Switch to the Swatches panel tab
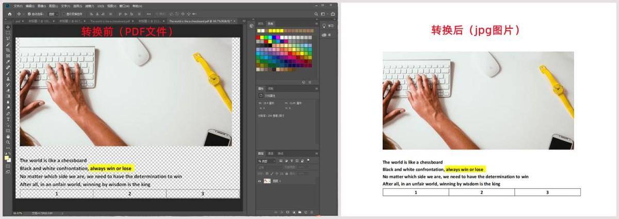This screenshot has height=219, width=619. click(270, 24)
